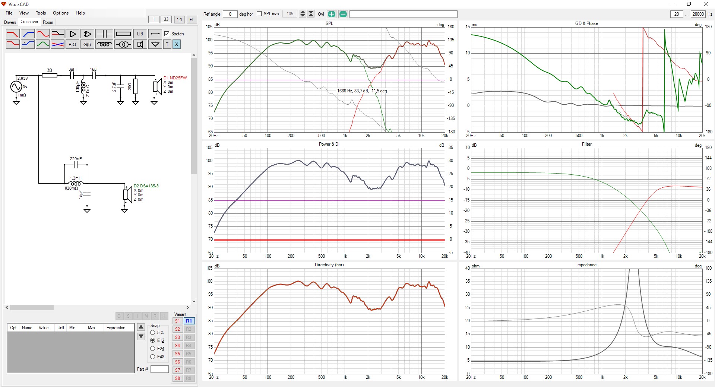This screenshot has height=387, width=715.
Task: Add the red S-curve all-pass filter block
Action: pyautogui.click(x=42, y=34)
